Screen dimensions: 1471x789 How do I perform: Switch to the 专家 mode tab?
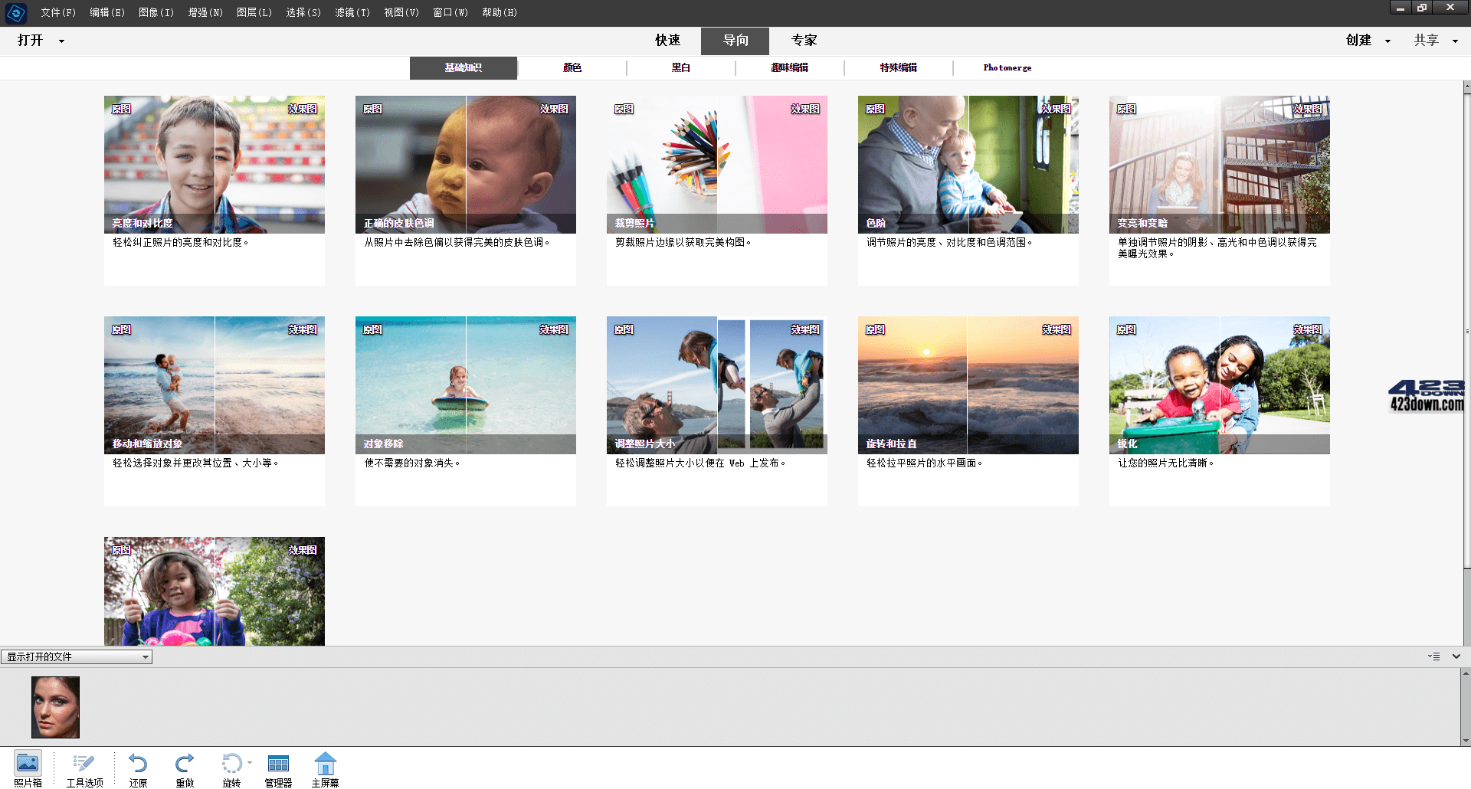click(x=803, y=40)
